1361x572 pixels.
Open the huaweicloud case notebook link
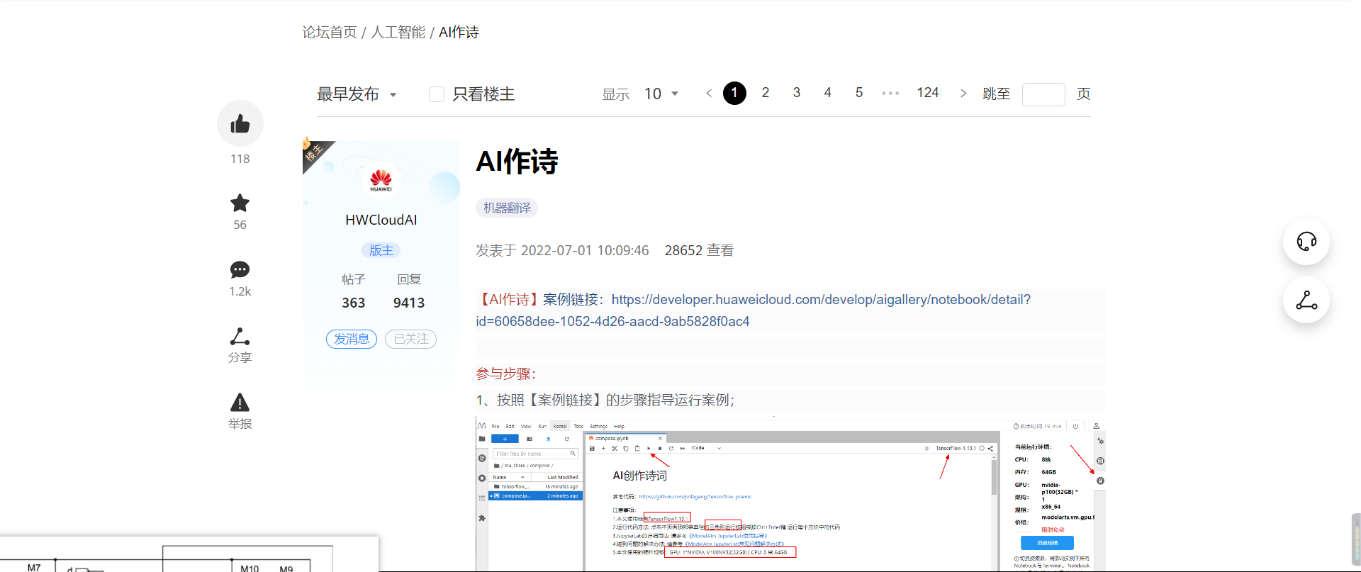pyautogui.click(x=754, y=310)
